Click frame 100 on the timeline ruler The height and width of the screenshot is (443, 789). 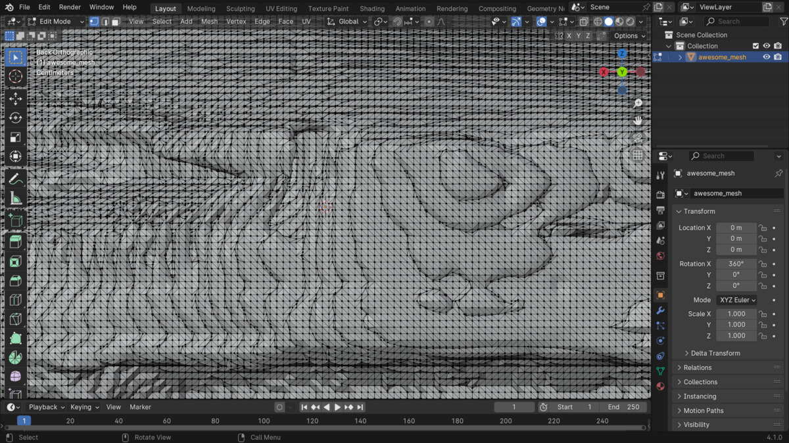264,421
